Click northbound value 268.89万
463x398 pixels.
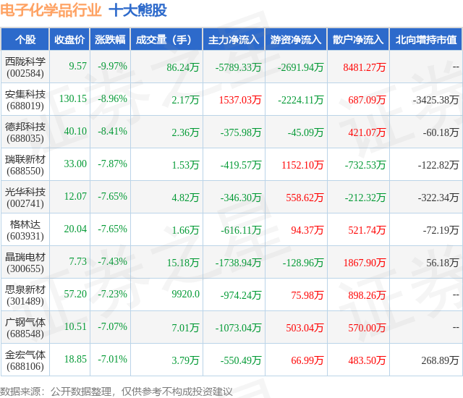point(440,360)
